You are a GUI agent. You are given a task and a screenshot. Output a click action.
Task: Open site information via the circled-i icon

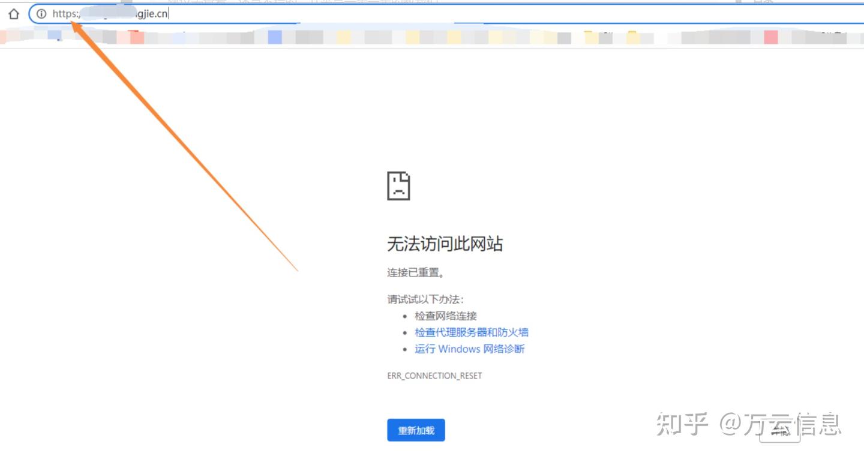42,13
